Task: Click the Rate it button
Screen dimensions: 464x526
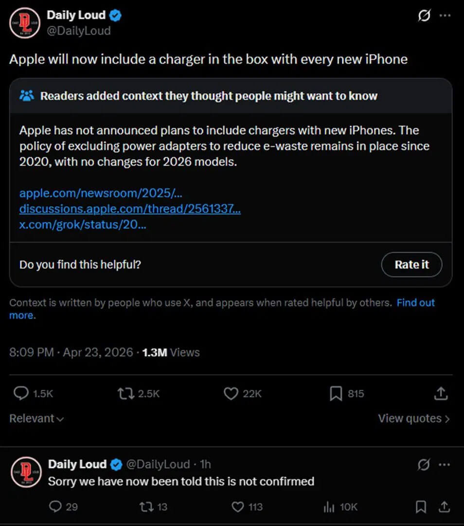Action: [x=411, y=264]
